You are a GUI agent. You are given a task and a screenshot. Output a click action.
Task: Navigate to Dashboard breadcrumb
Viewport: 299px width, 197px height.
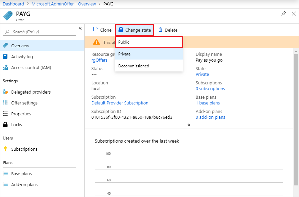tap(13, 4)
